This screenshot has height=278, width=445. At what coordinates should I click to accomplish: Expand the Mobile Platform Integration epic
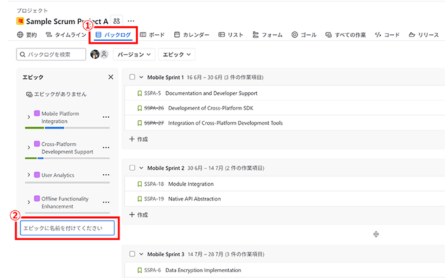[29, 117]
